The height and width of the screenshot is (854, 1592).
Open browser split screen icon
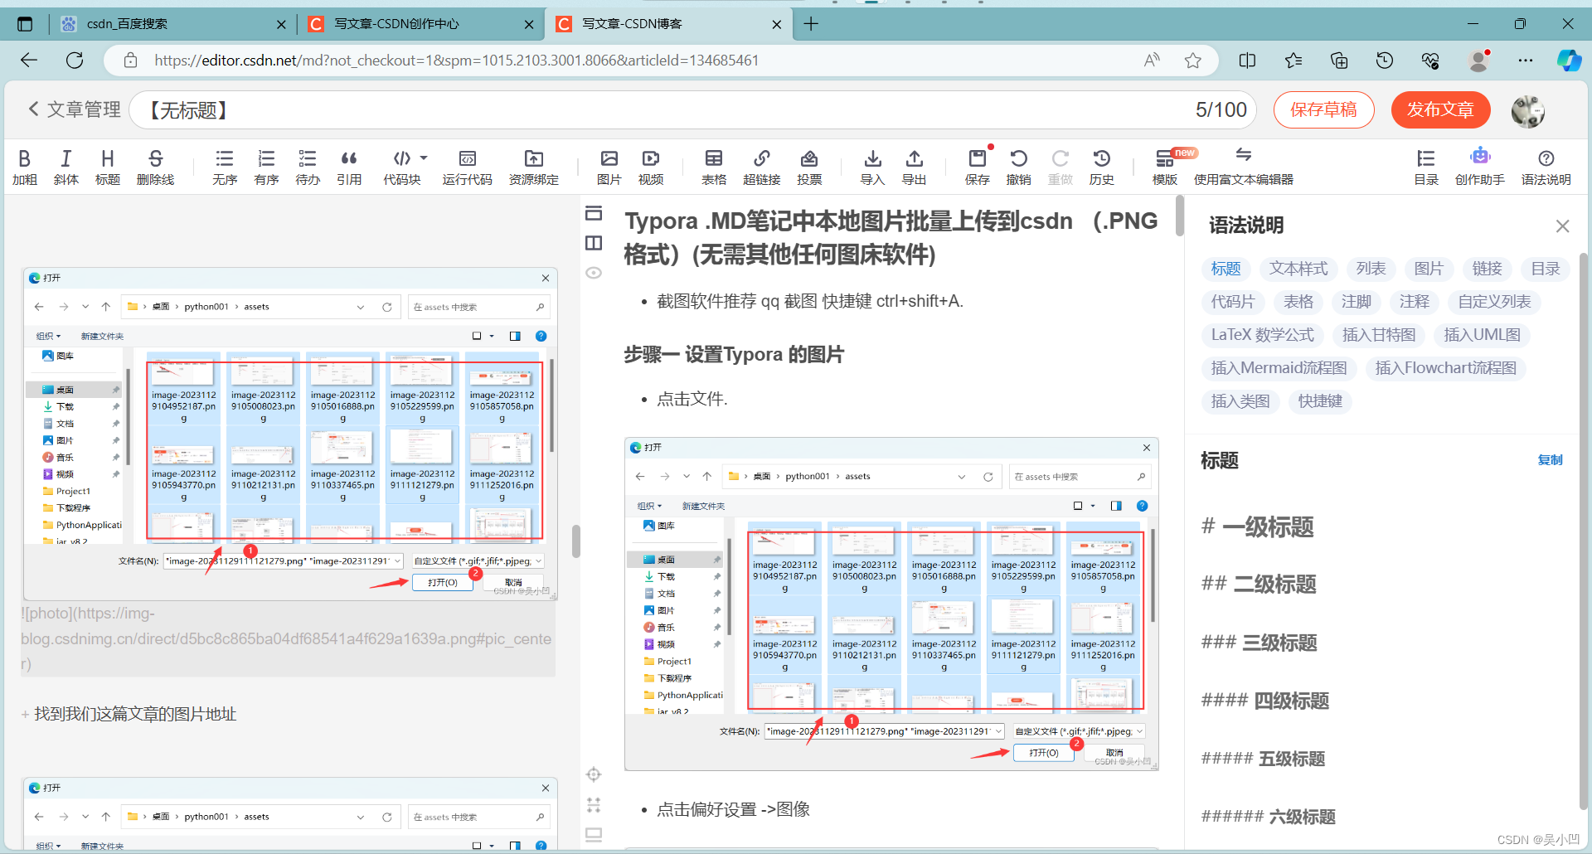pos(1247,60)
